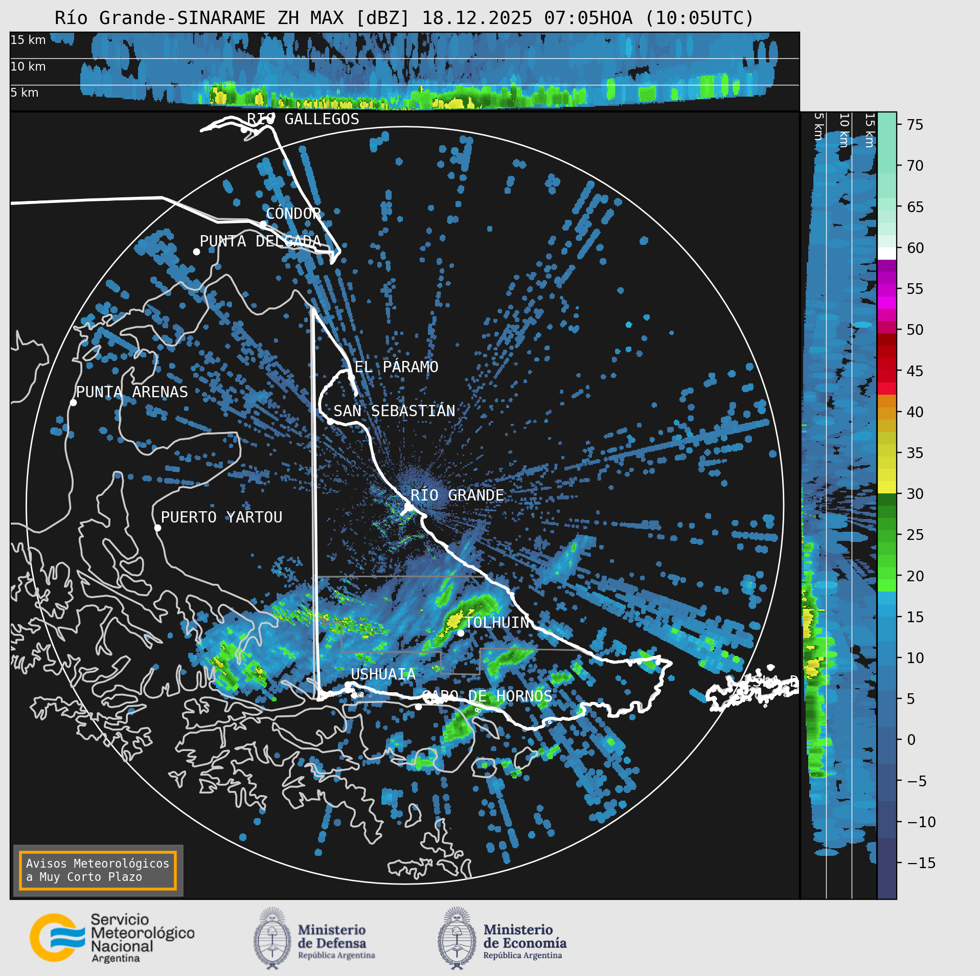Screen dimensions: 980x976
Task: Click the Ministerio de Defensa coat of arms
Action: click(272, 938)
